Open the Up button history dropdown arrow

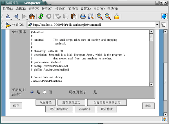click(11, 19)
